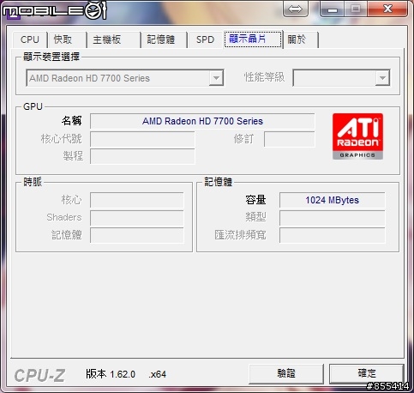Expand the display device dropdown arrow

[x=216, y=78]
